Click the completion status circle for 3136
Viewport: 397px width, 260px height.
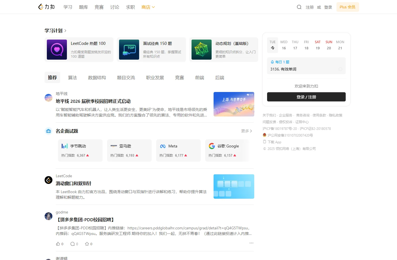pos(340,69)
